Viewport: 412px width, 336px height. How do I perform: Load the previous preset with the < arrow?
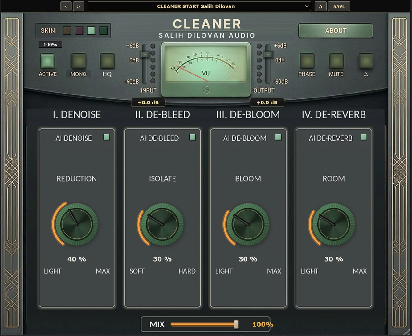(x=66, y=6)
